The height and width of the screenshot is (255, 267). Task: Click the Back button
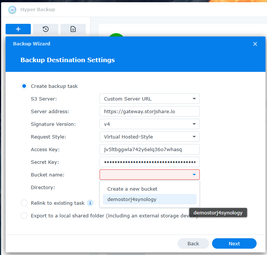pos(193,243)
